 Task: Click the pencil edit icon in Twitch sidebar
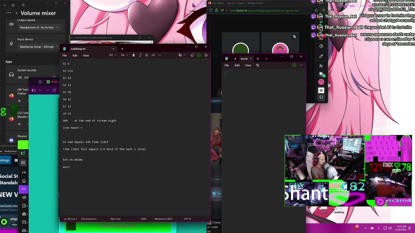coord(321,56)
